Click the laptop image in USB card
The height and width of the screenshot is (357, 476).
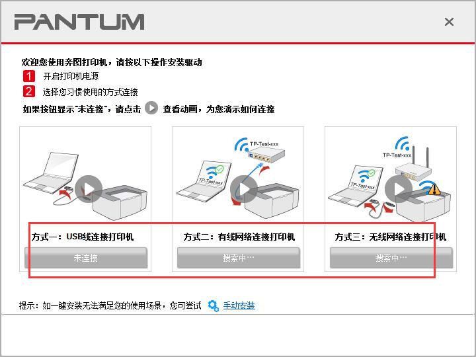52,173
